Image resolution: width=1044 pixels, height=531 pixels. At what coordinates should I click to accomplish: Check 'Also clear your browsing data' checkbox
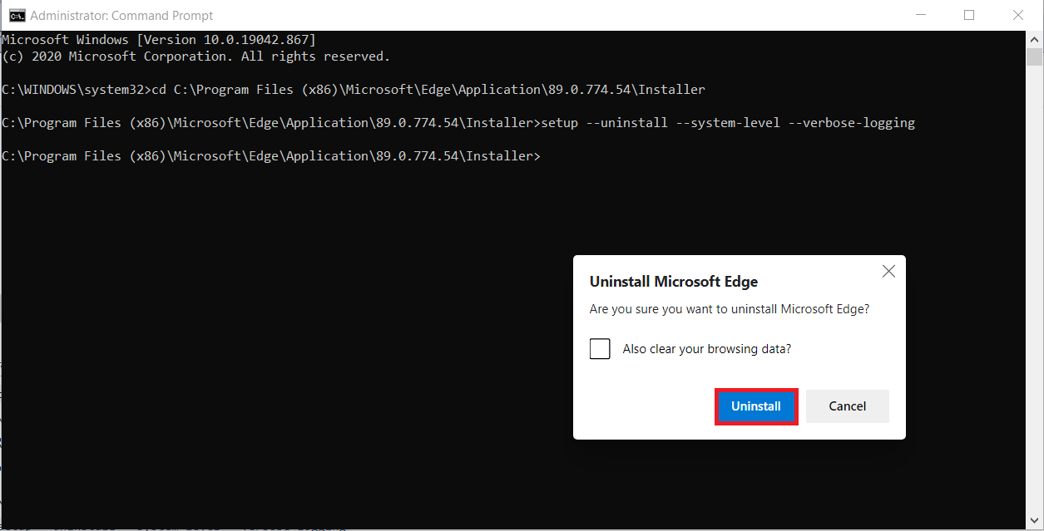(600, 349)
